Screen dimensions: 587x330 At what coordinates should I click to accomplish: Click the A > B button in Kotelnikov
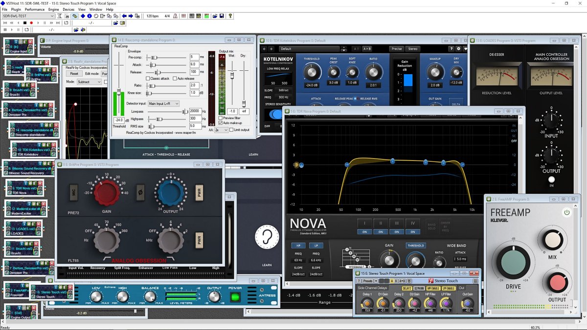coord(366,49)
